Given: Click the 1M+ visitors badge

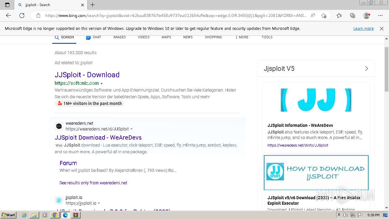Looking at the screenshot, I should [90, 103].
